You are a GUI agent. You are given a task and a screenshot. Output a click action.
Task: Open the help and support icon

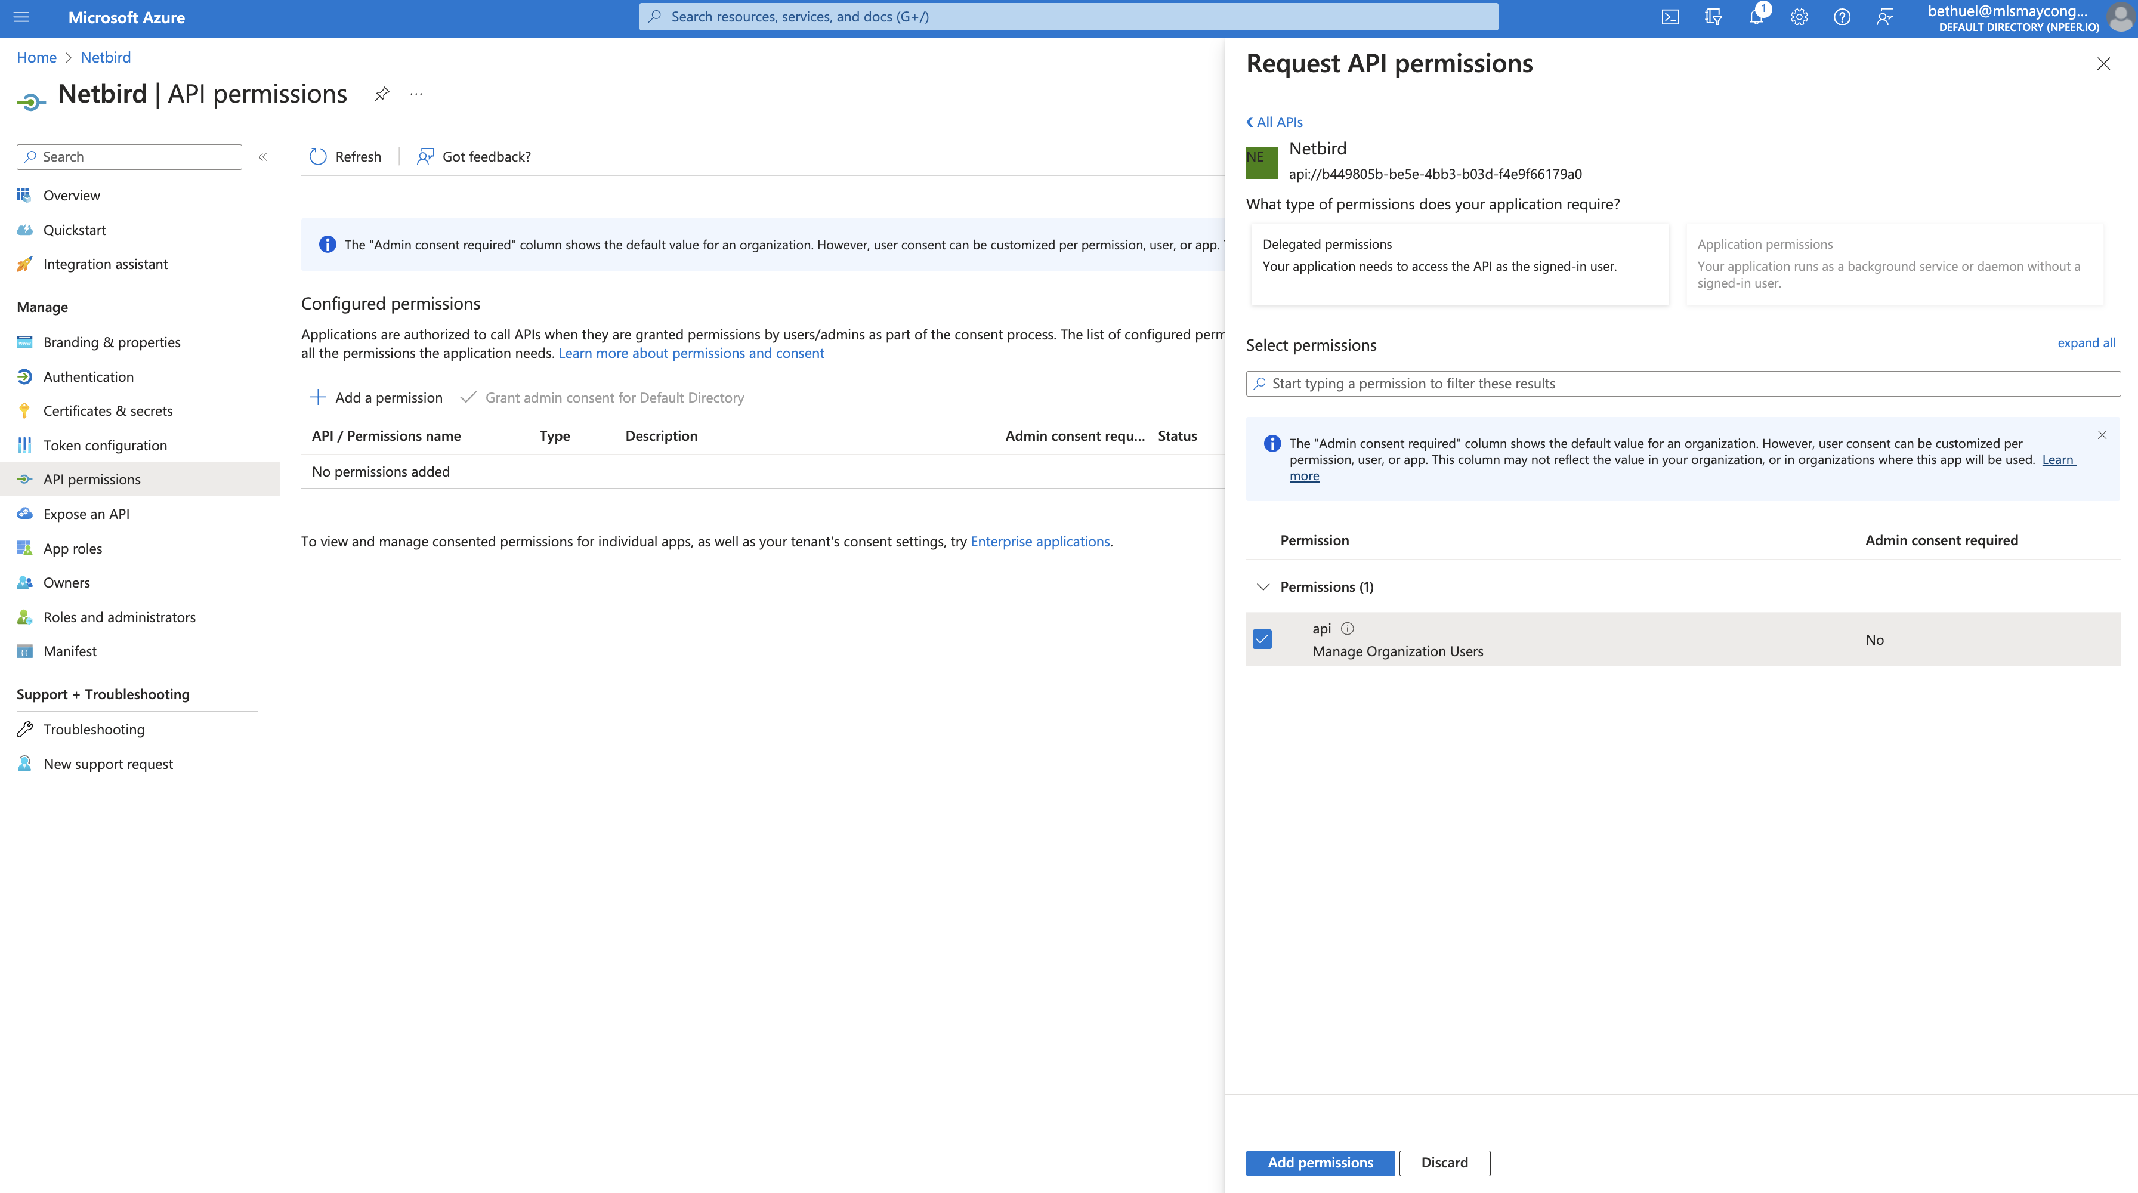tap(1842, 17)
